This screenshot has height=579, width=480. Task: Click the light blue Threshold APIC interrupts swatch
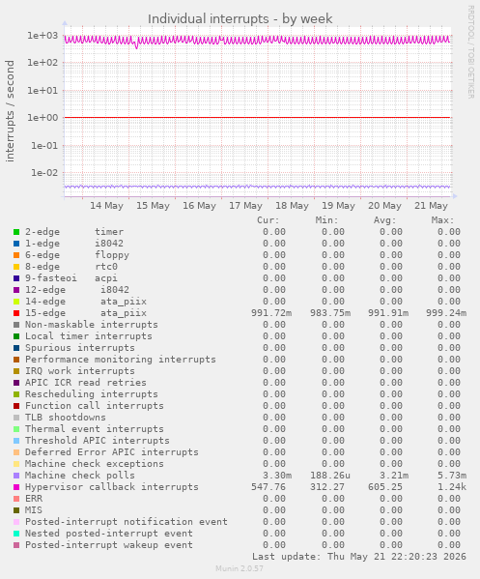pyautogui.click(x=16, y=441)
